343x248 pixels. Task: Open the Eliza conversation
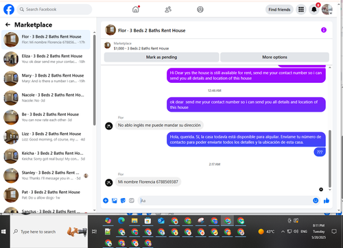click(x=46, y=59)
